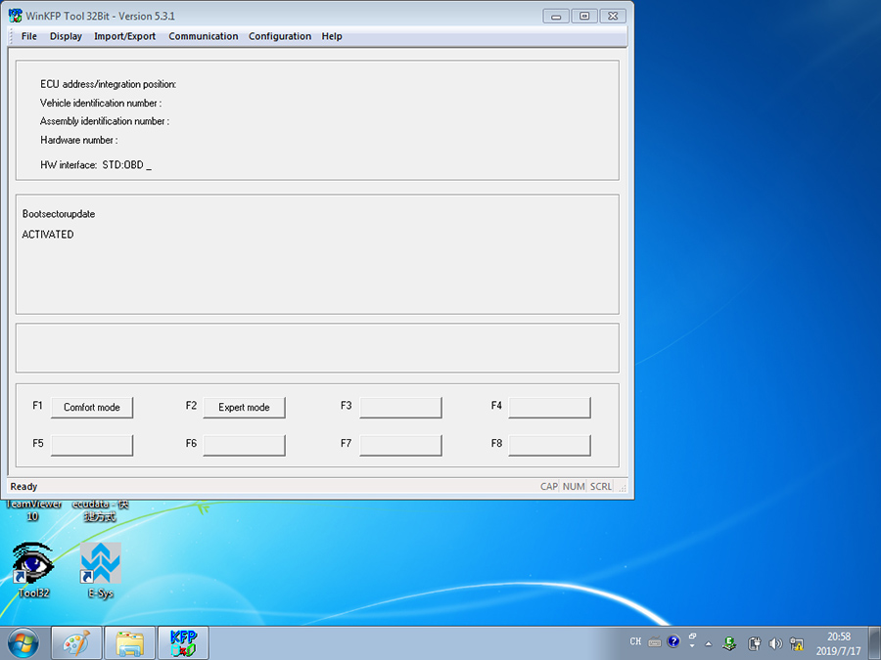Click the NUM status bar indicator
This screenshot has height=660, width=881.
click(x=574, y=487)
